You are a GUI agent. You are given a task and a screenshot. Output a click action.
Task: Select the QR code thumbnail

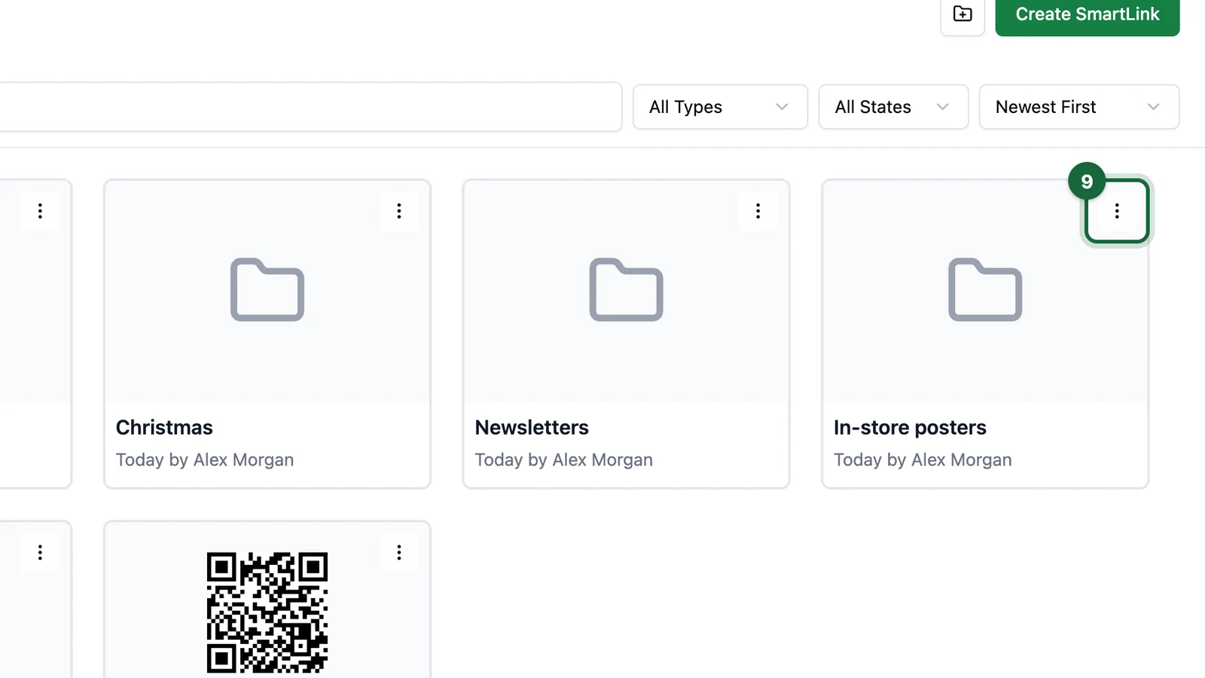267,612
